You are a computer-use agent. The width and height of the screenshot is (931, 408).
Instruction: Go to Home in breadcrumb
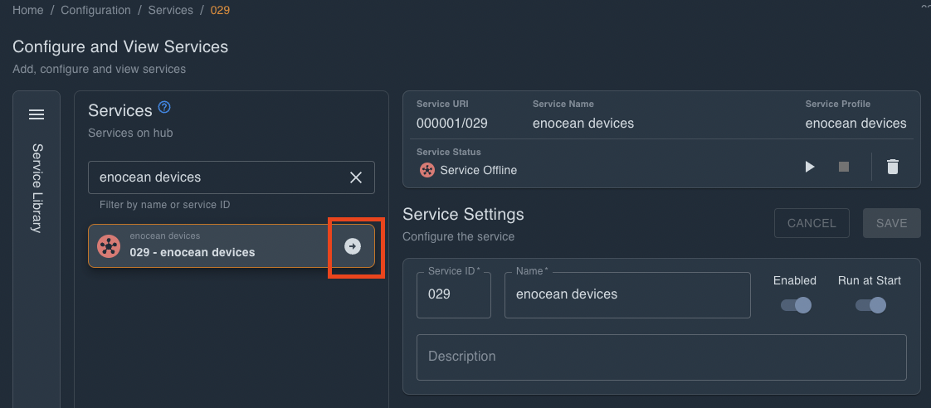[27, 11]
